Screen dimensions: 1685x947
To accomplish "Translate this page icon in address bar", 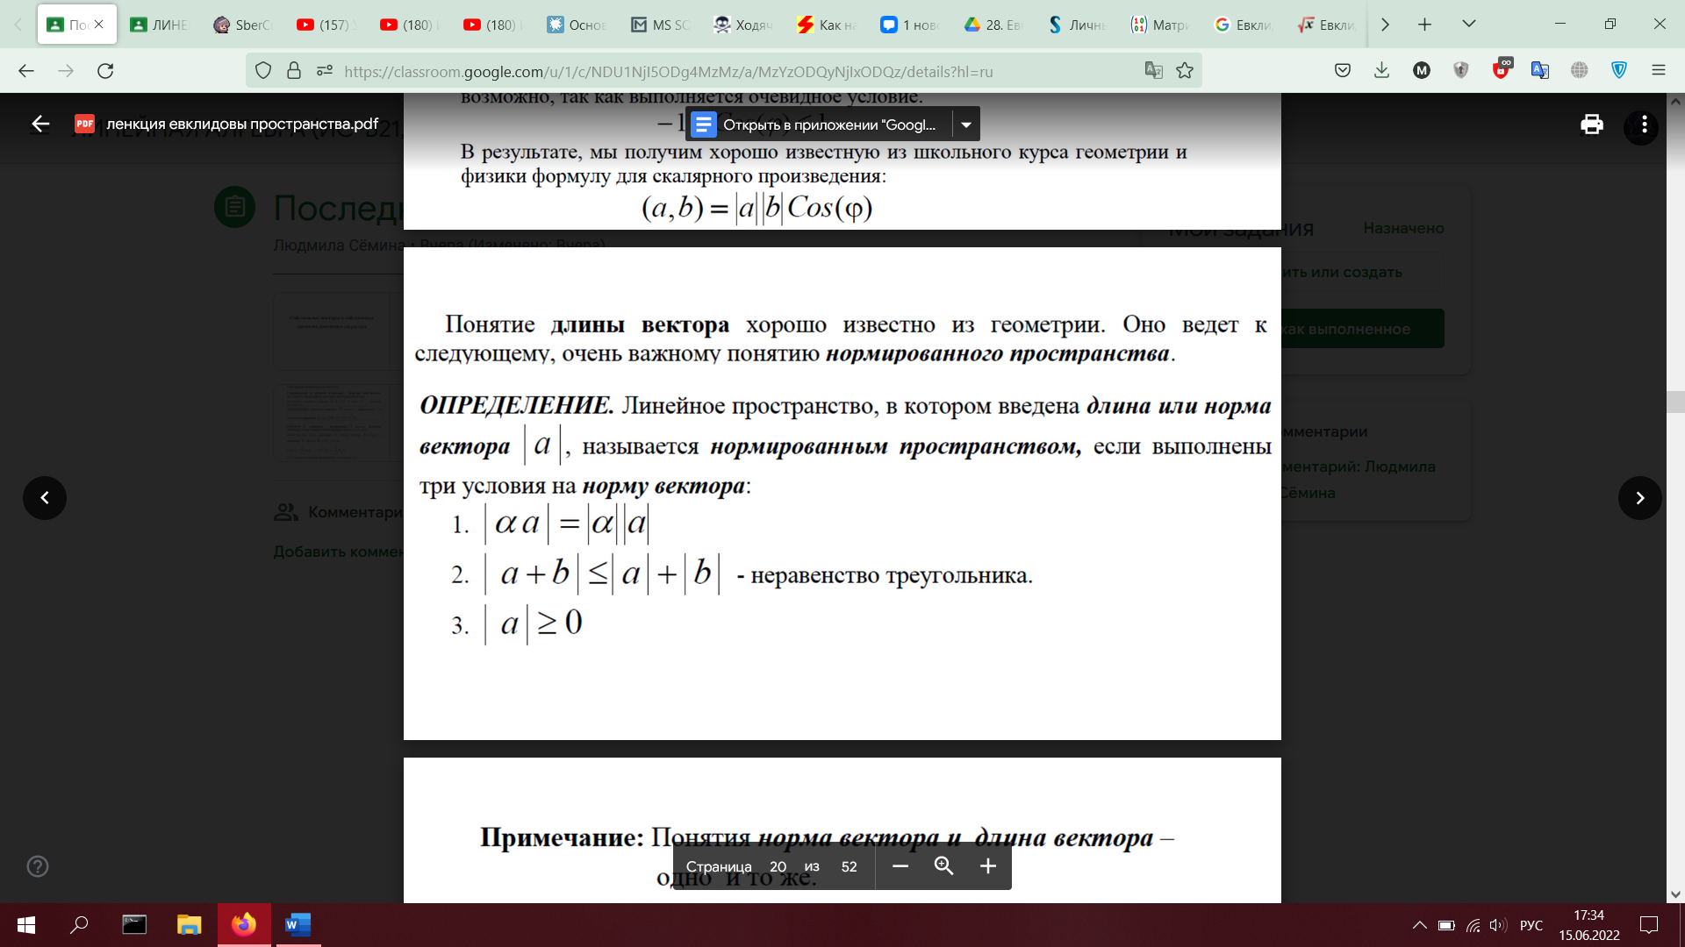I will coord(1154,71).
